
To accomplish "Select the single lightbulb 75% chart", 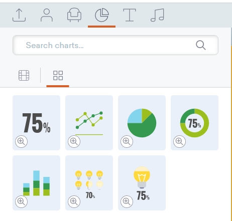I will pos(142,183).
